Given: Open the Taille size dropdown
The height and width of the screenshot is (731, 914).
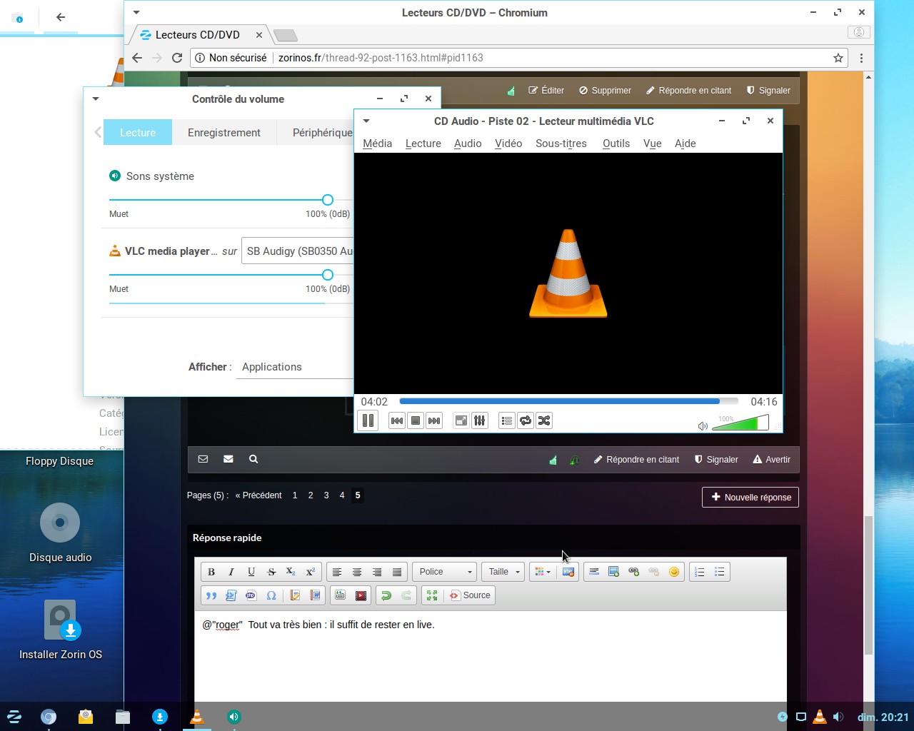Looking at the screenshot, I should (x=503, y=572).
